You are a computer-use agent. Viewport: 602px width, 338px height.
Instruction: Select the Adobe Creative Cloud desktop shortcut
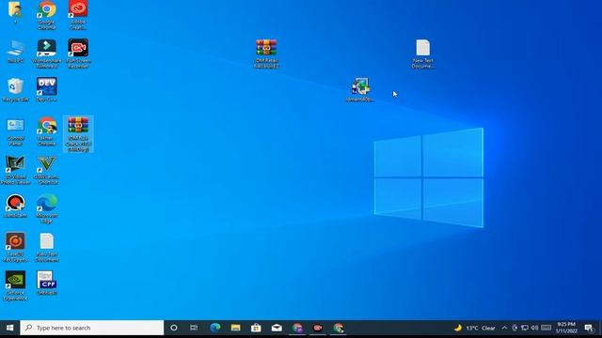click(x=78, y=15)
